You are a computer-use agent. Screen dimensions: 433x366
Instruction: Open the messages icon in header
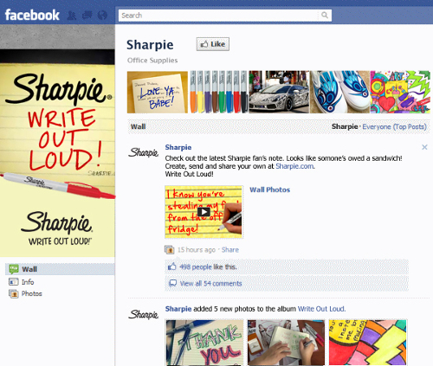(x=87, y=15)
